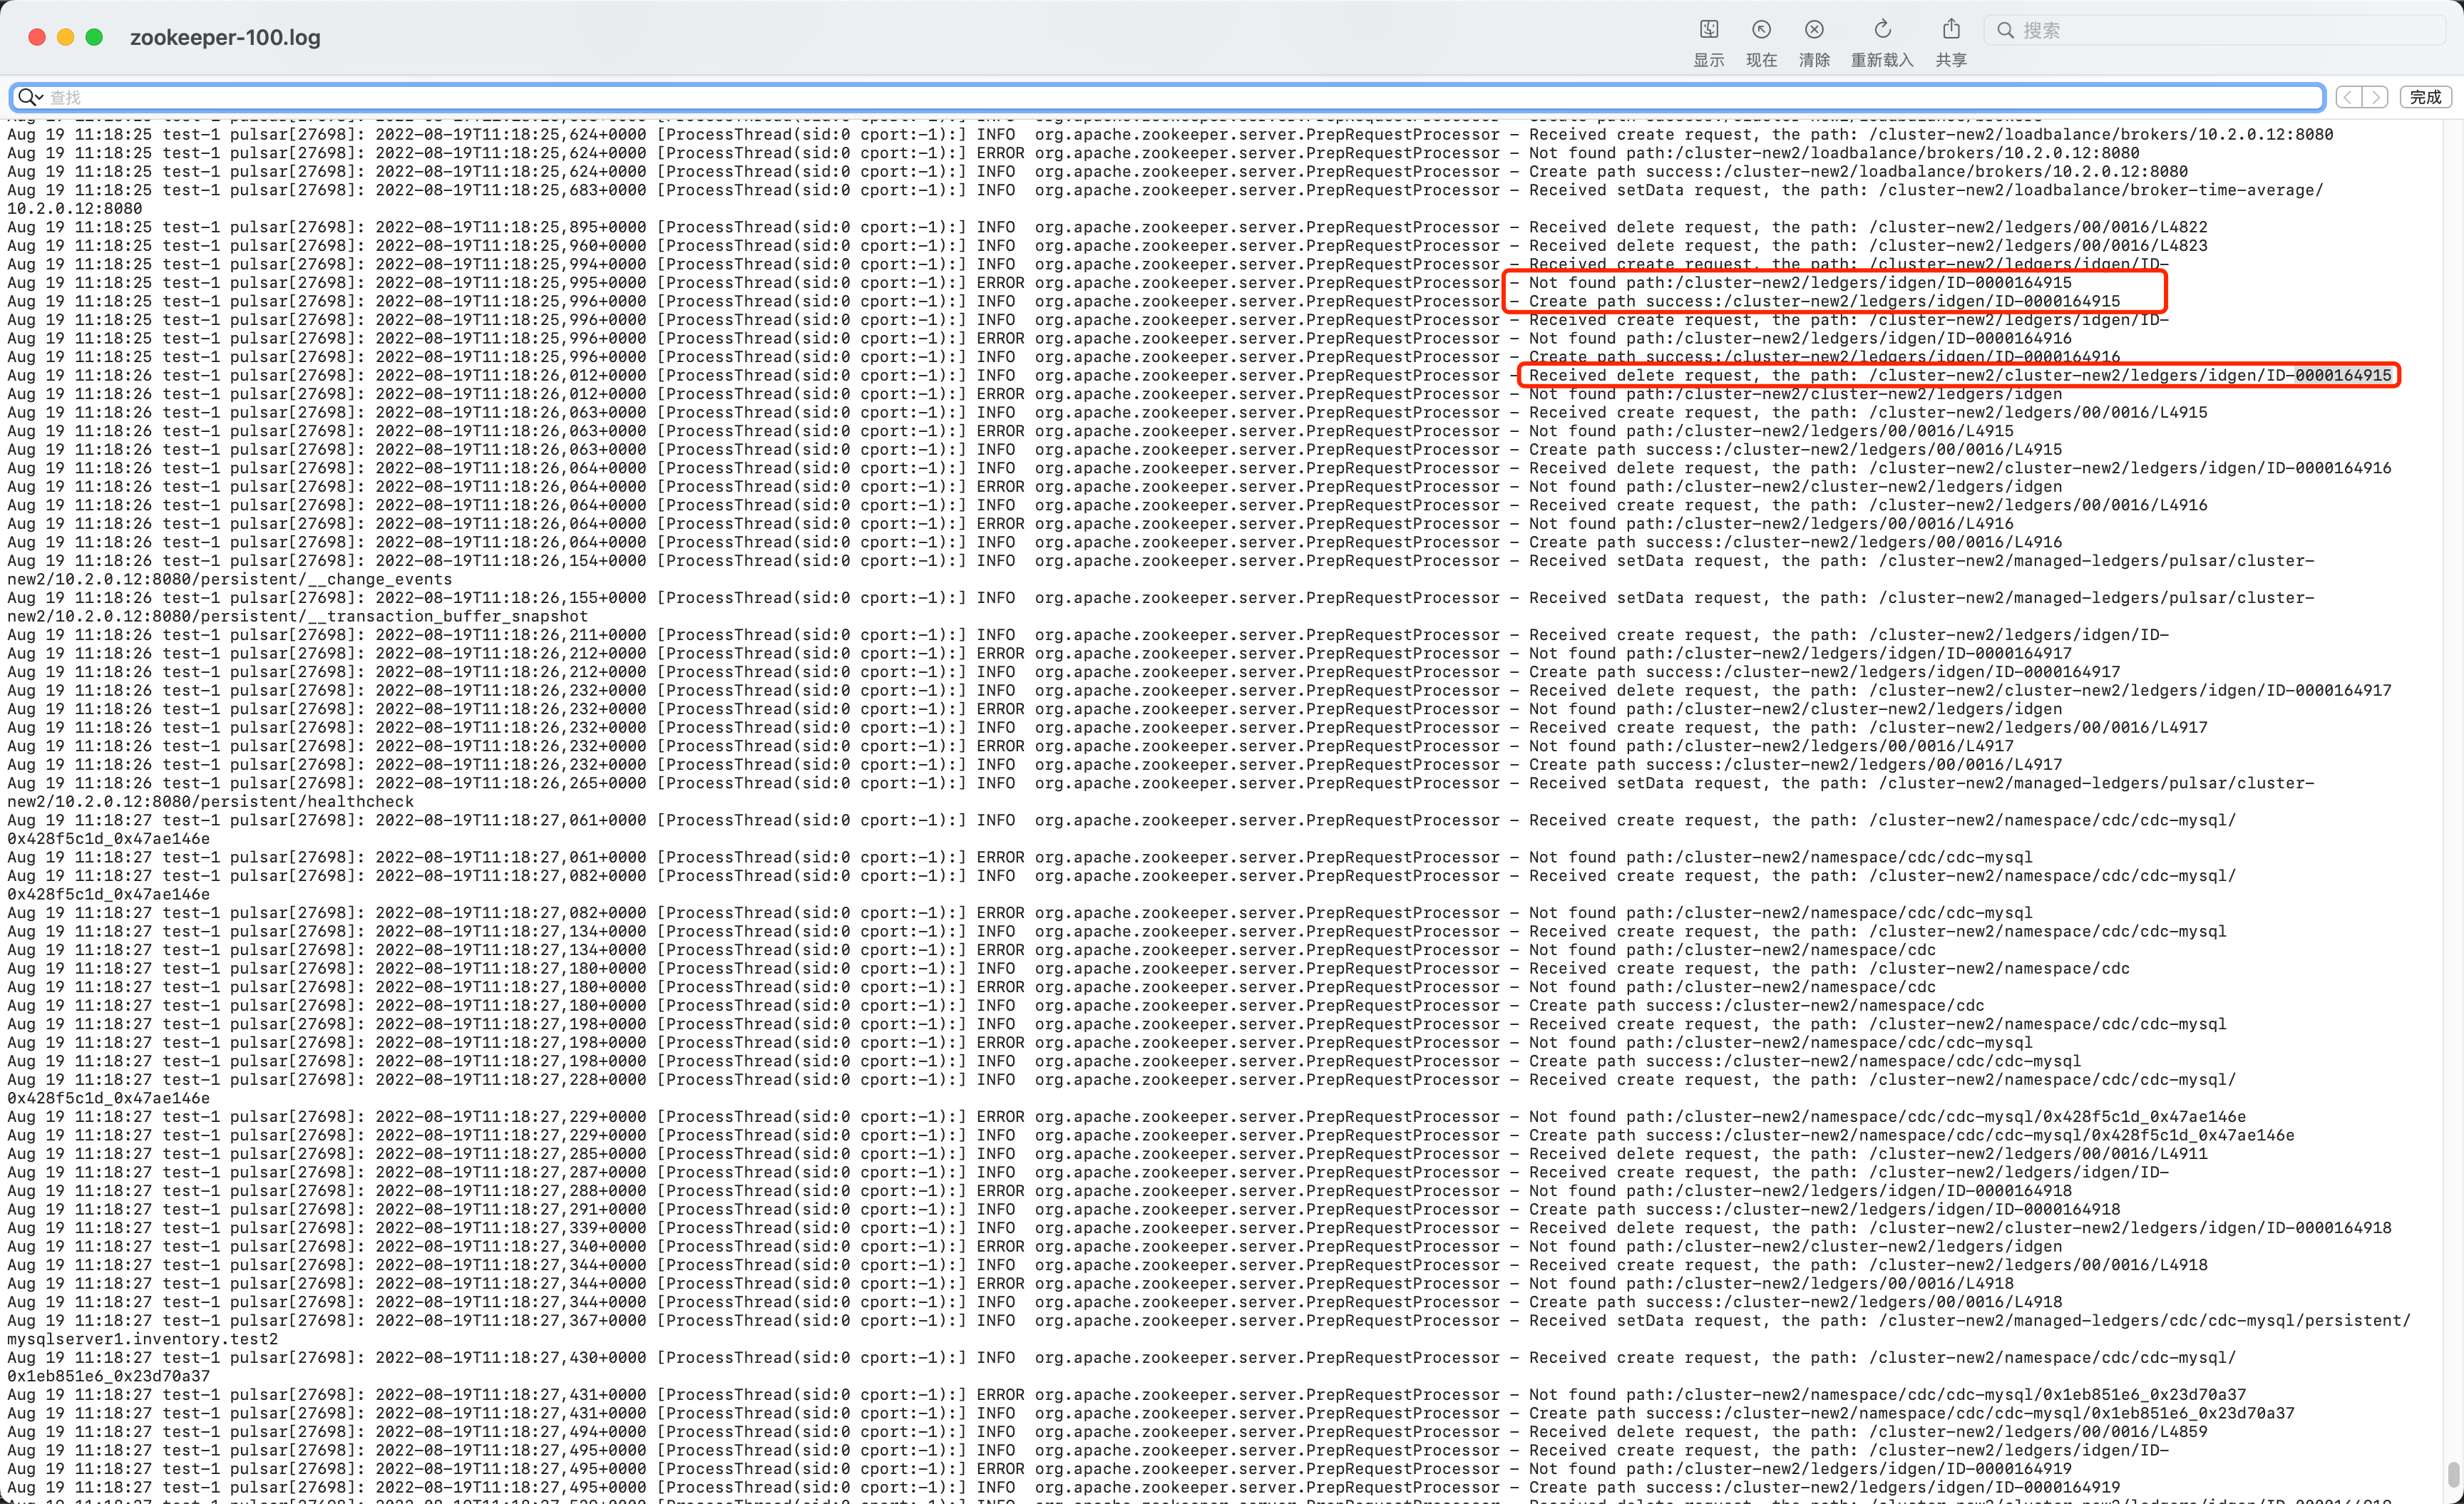
Task: Go to previous find match arrow
Action: (x=2348, y=97)
